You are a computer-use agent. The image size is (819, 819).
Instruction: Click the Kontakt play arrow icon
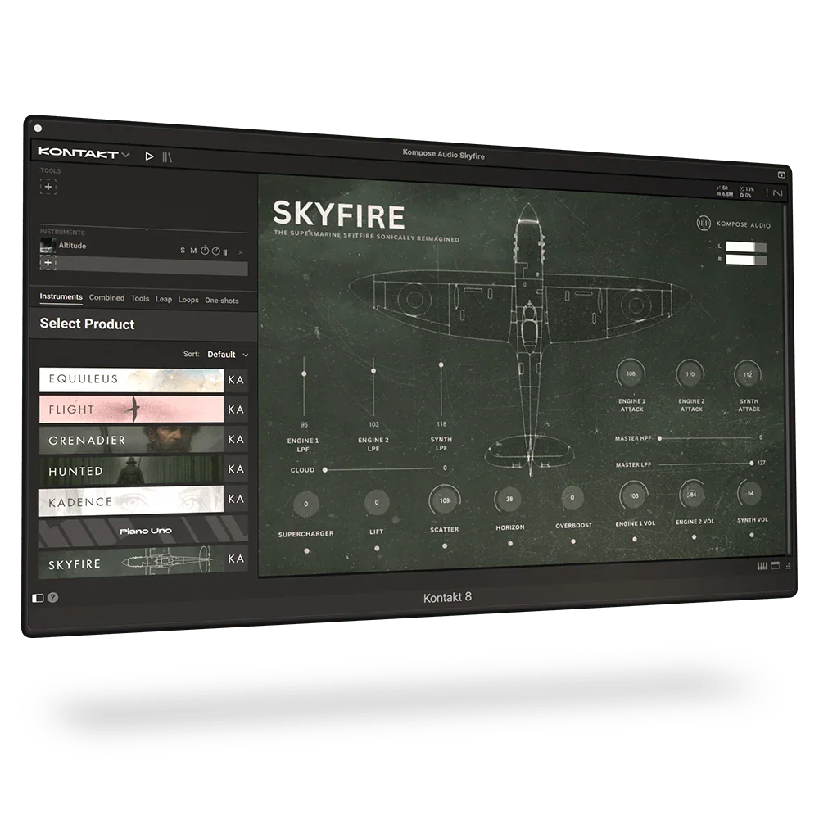[x=150, y=156]
